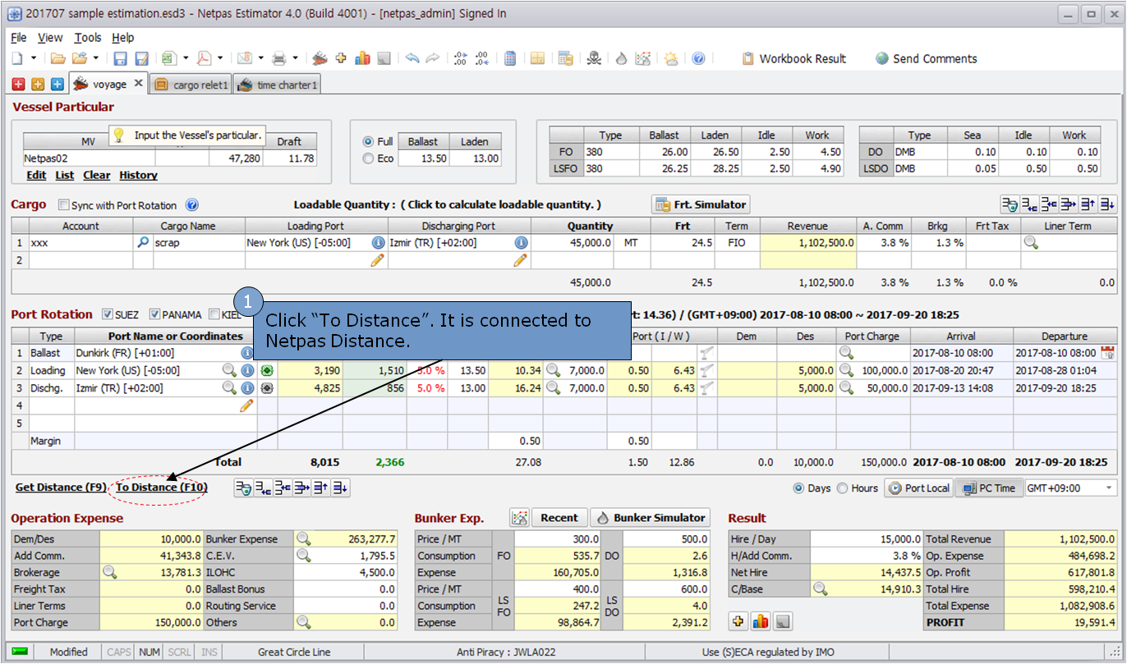The height and width of the screenshot is (664, 1127).
Task: Open Workbook Result
Action: point(793,58)
